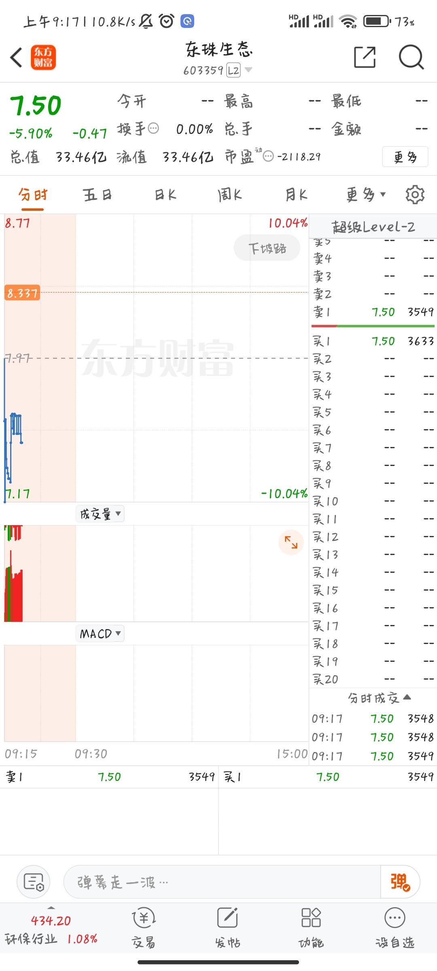437x971 pixels.
Task: Tap the bottom 买1 7.50 3549 quote
Action: click(328, 777)
